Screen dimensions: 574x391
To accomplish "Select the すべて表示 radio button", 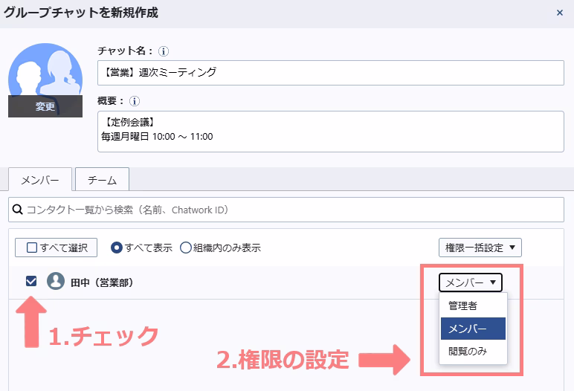I will click(x=117, y=248).
